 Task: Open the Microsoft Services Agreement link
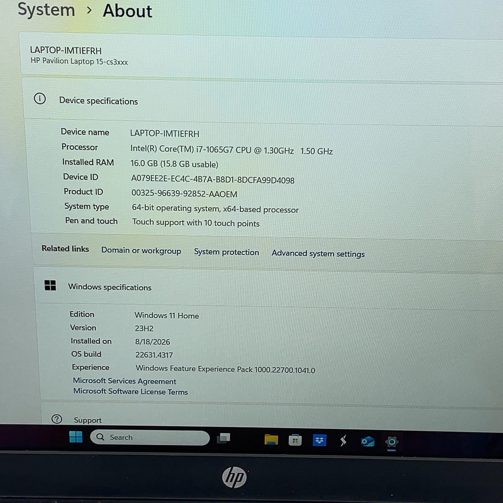click(124, 381)
